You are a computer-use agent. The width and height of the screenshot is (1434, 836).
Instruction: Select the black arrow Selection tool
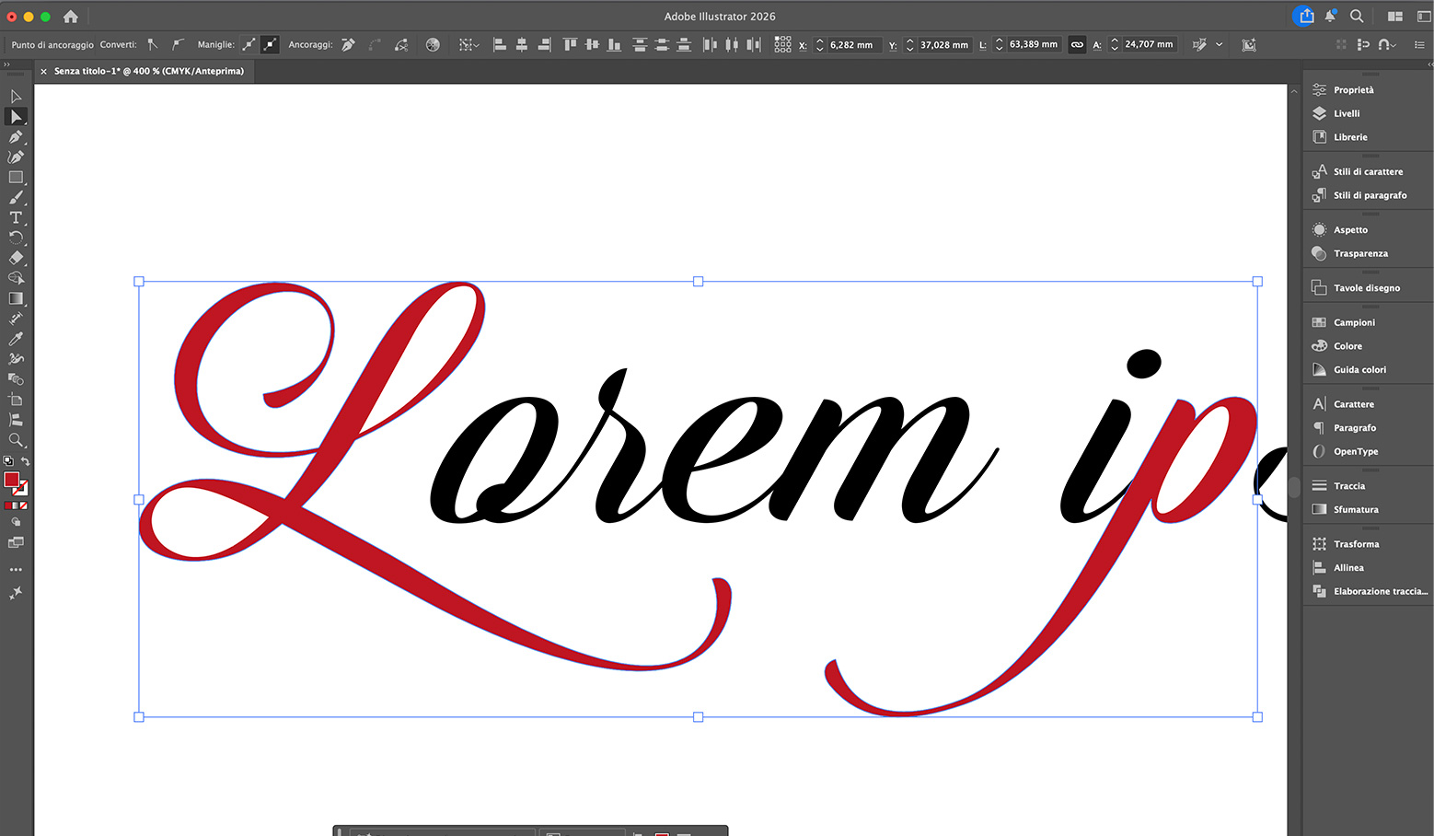(x=16, y=96)
